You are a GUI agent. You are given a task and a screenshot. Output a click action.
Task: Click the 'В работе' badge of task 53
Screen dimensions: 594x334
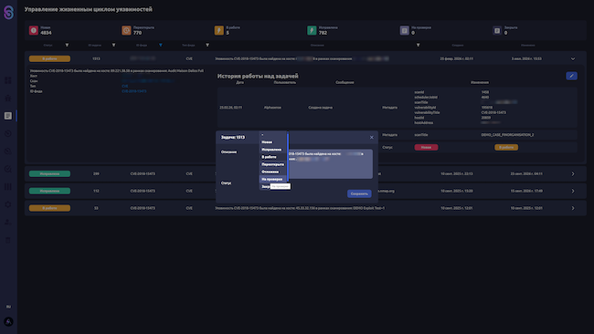point(49,208)
